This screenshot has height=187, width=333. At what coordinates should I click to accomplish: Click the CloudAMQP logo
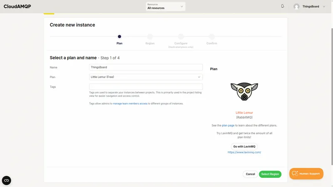click(x=17, y=6)
